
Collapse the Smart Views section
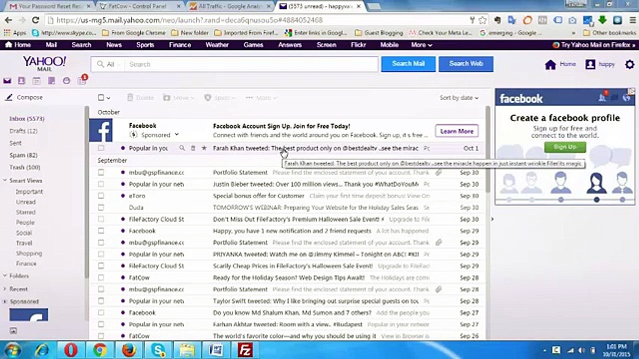[x=5, y=180]
